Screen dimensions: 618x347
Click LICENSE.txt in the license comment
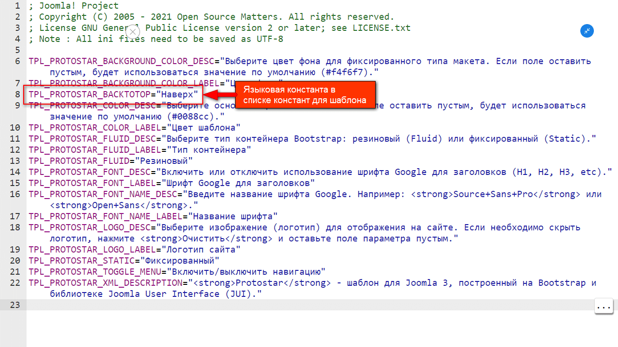[381, 28]
